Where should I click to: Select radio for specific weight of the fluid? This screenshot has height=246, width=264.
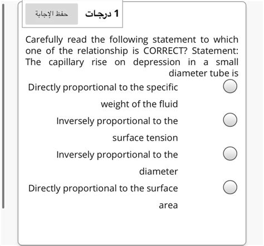[x=230, y=86]
